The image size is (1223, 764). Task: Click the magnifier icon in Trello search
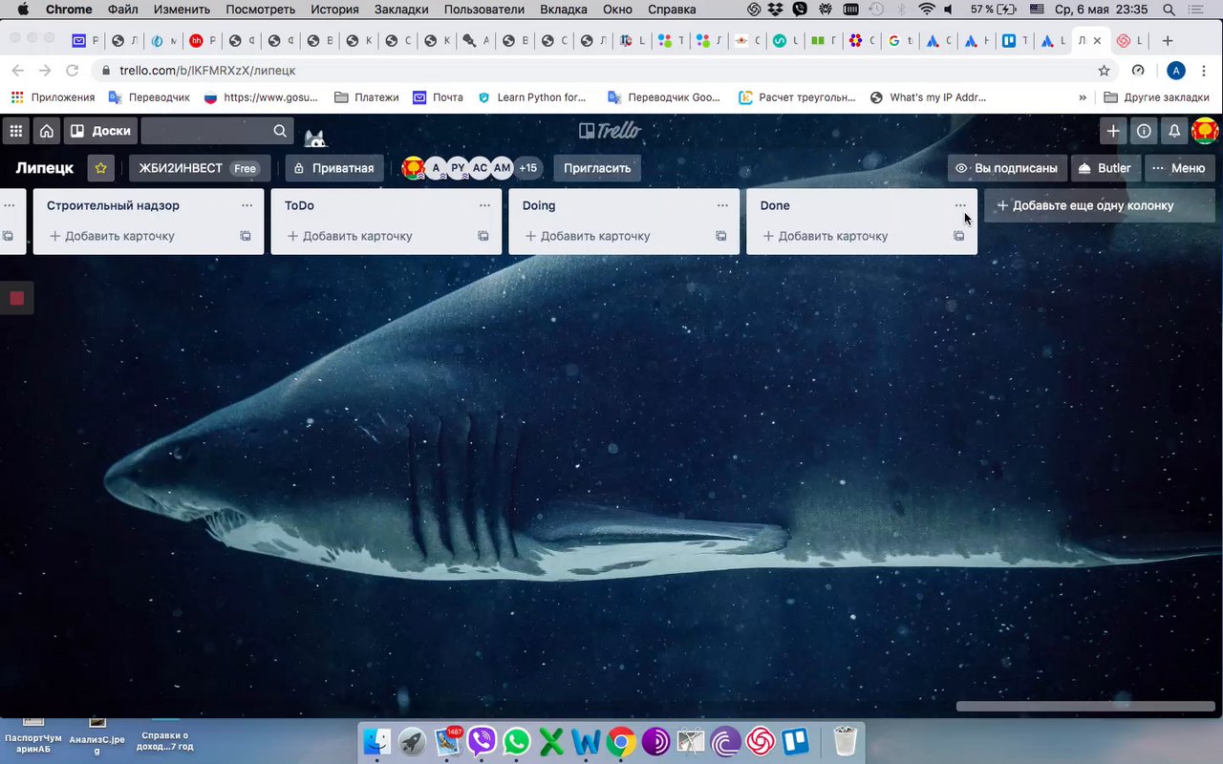pos(280,131)
